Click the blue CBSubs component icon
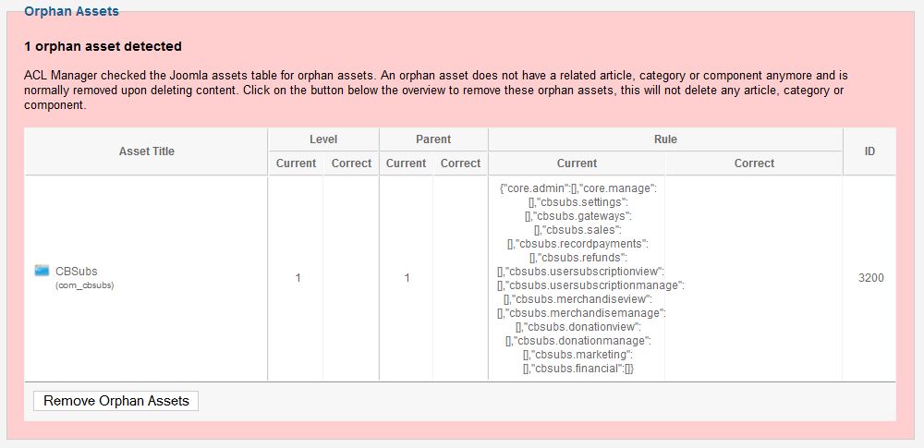The height and width of the screenshot is (448, 924). click(x=42, y=271)
